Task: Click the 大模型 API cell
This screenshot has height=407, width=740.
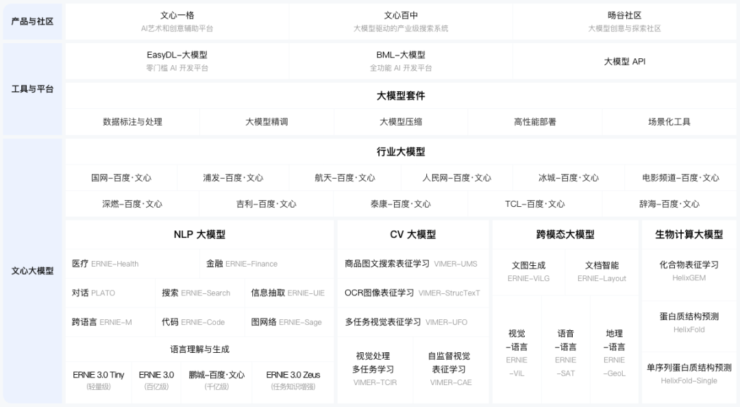Action: coord(624,62)
